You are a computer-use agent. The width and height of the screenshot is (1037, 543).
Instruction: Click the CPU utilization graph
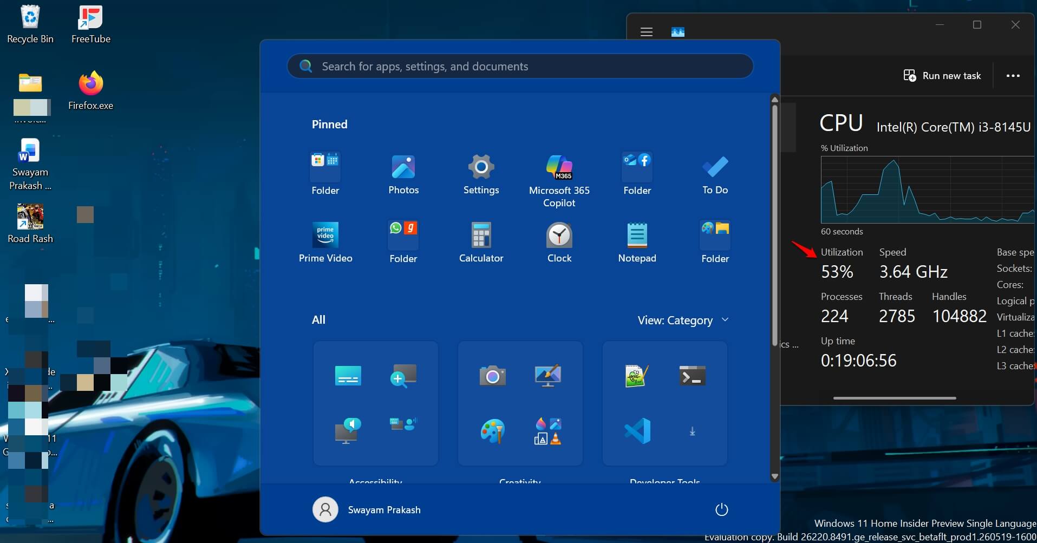(x=927, y=189)
